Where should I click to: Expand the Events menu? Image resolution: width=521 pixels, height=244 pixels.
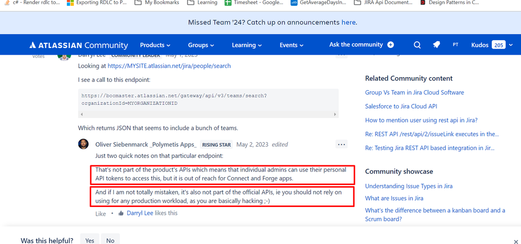coord(291,45)
